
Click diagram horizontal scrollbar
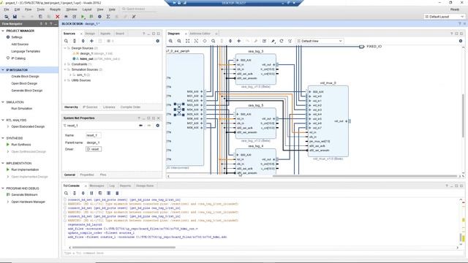(364, 176)
